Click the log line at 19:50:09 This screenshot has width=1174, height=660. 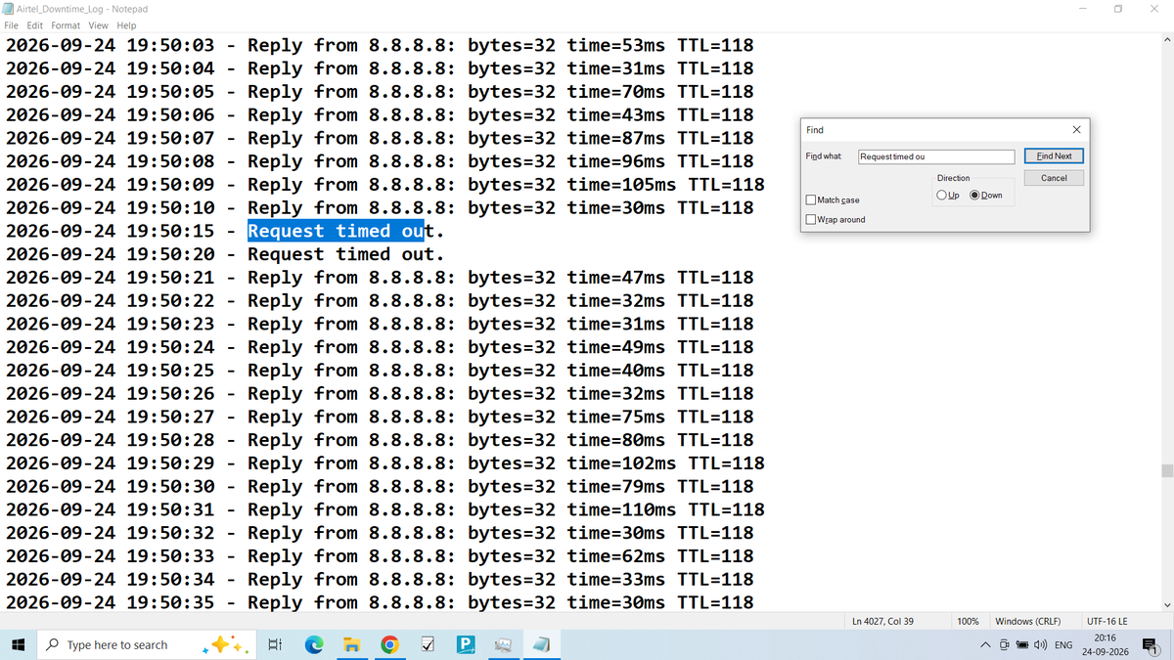coord(385,185)
